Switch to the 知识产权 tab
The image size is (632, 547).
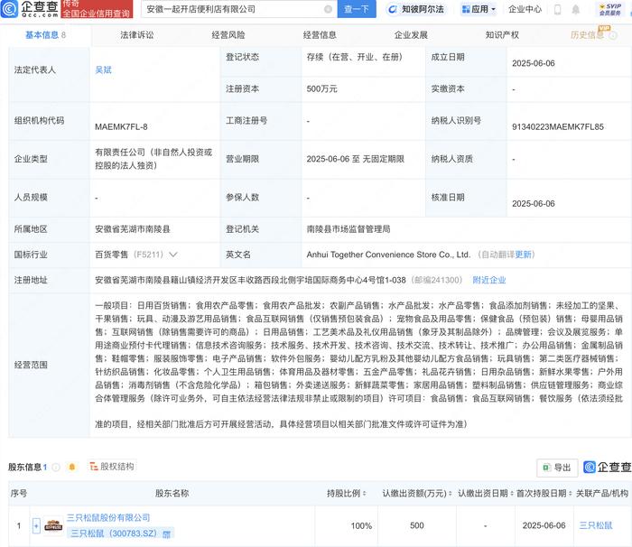[x=502, y=35]
